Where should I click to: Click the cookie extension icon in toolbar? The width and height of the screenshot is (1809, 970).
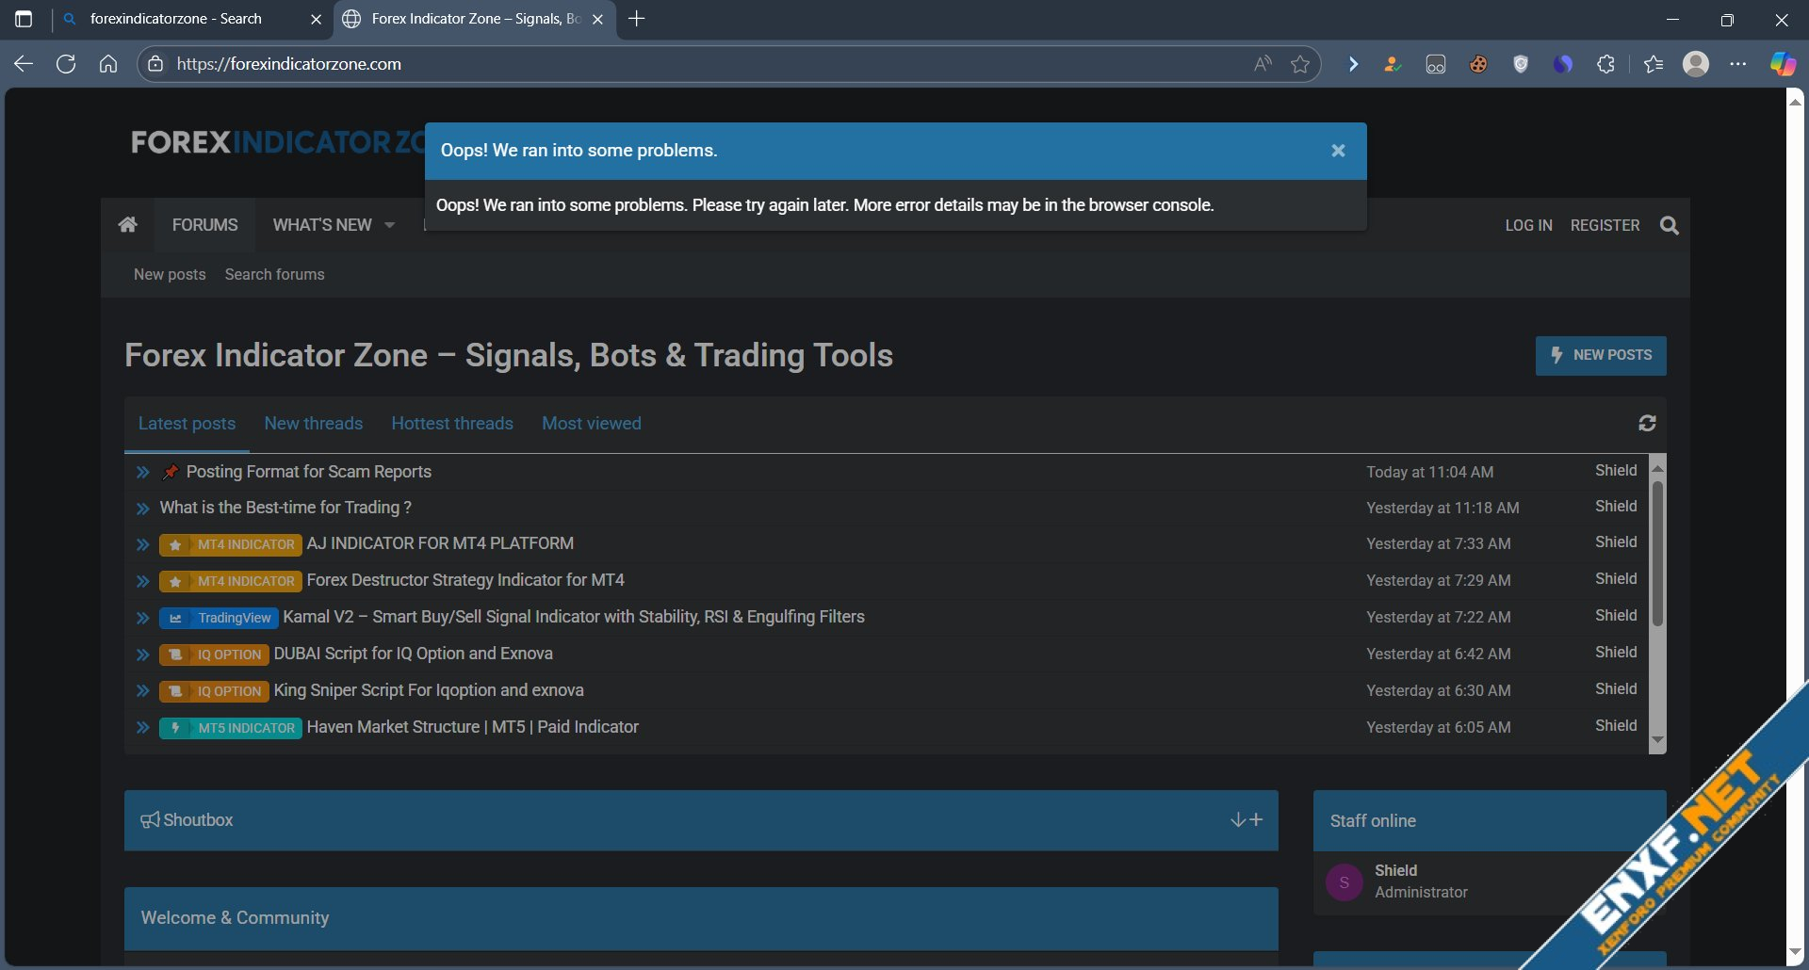[1478, 64]
